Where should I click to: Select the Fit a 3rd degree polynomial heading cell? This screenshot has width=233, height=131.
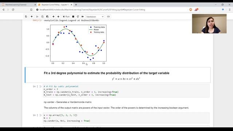point(118,75)
